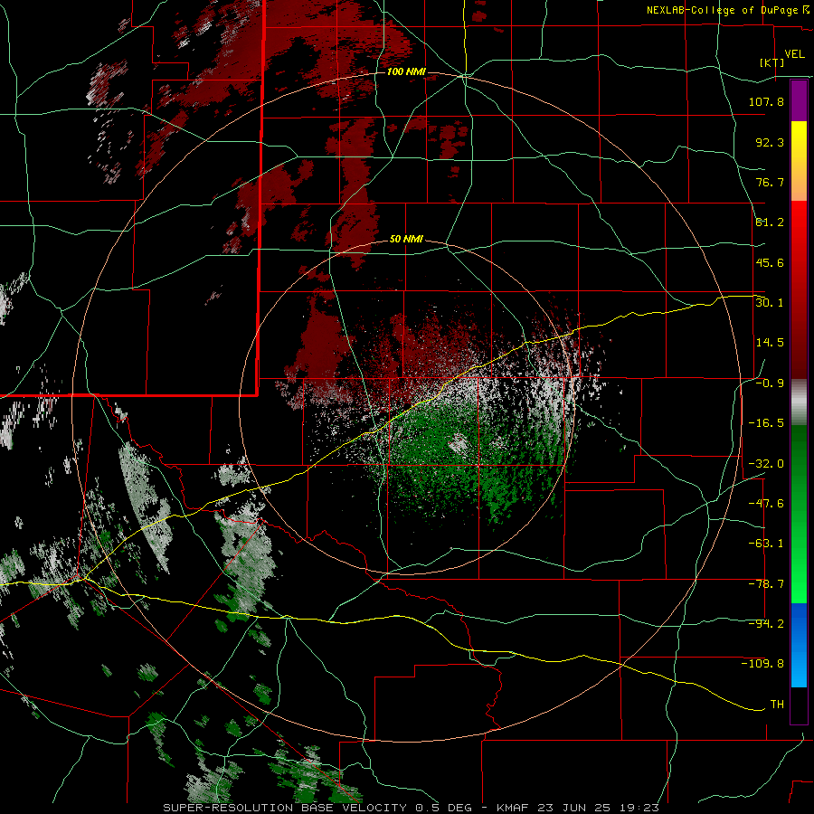Click the 92.3 velocity scale value

(770, 142)
